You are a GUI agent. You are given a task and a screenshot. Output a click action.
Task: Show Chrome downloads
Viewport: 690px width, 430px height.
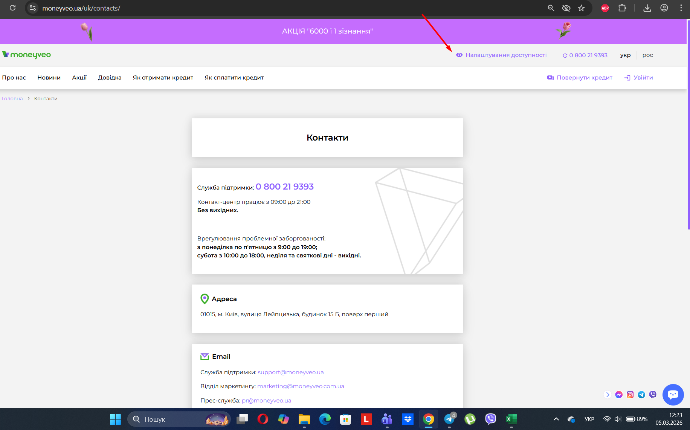pyautogui.click(x=647, y=8)
